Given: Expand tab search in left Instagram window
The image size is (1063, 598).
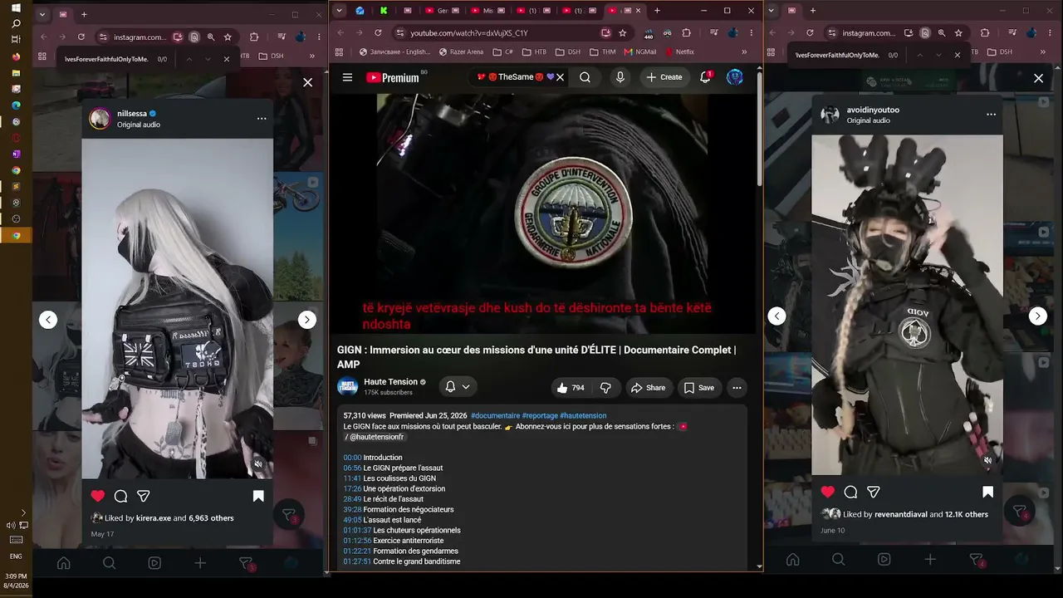Looking at the screenshot, I should 42,14.
